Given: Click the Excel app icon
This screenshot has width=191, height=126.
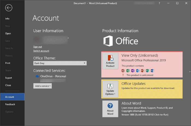Looking at the screenshot, I should (x=128, y=71).
